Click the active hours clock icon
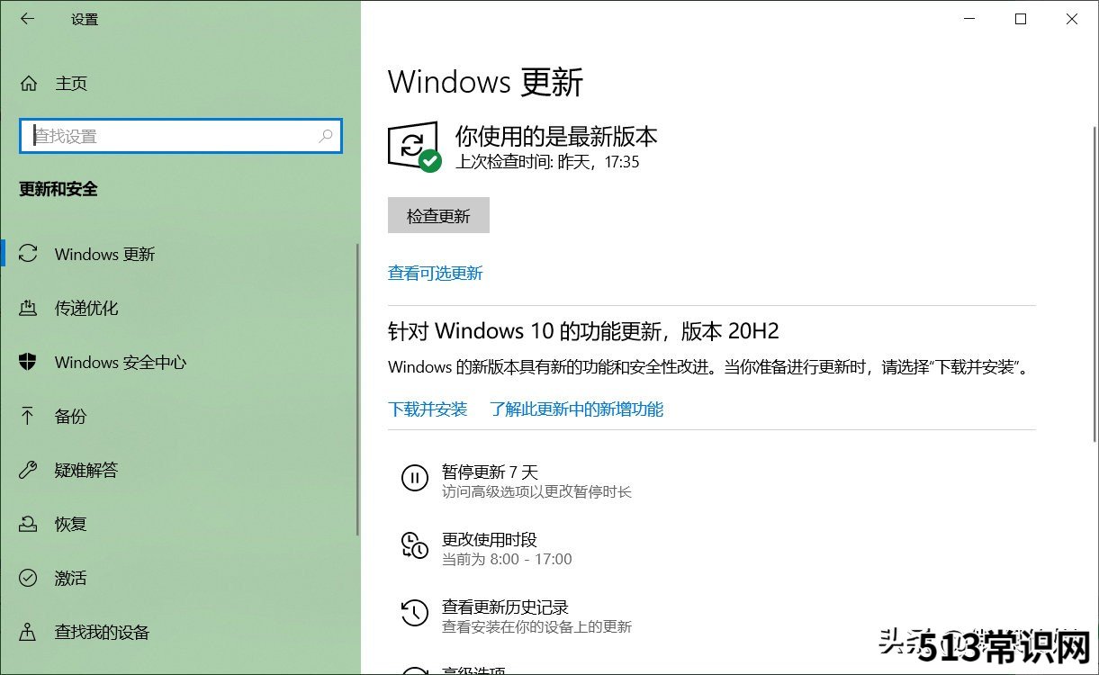 coord(414,545)
